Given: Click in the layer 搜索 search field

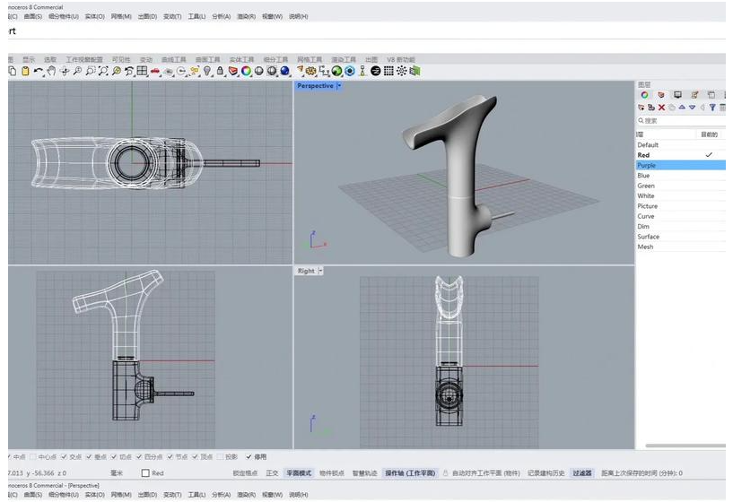Looking at the screenshot, I should click(x=681, y=120).
